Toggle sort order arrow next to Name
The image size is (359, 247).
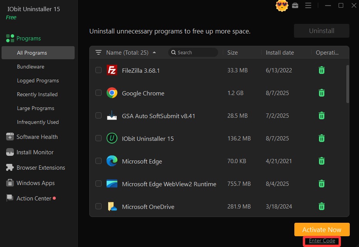click(x=154, y=52)
